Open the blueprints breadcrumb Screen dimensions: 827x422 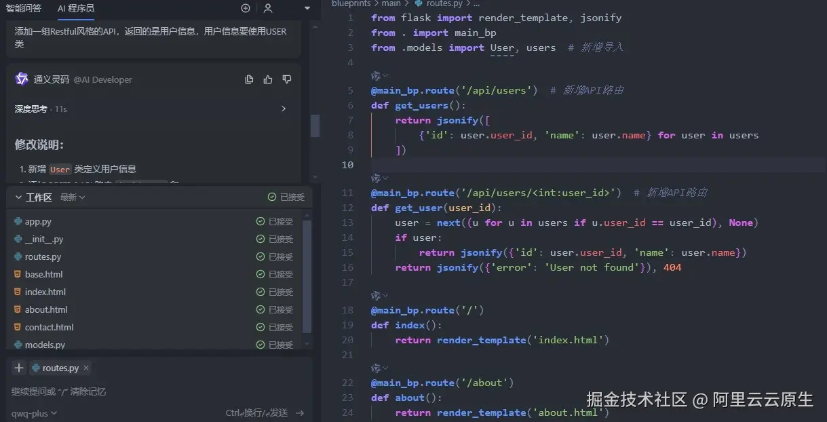tap(351, 3)
